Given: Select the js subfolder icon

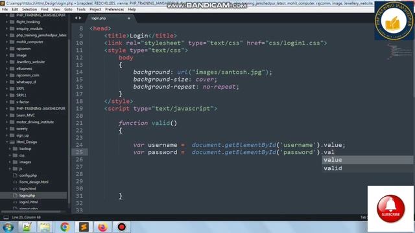Looking at the screenshot, I should click(15, 168).
